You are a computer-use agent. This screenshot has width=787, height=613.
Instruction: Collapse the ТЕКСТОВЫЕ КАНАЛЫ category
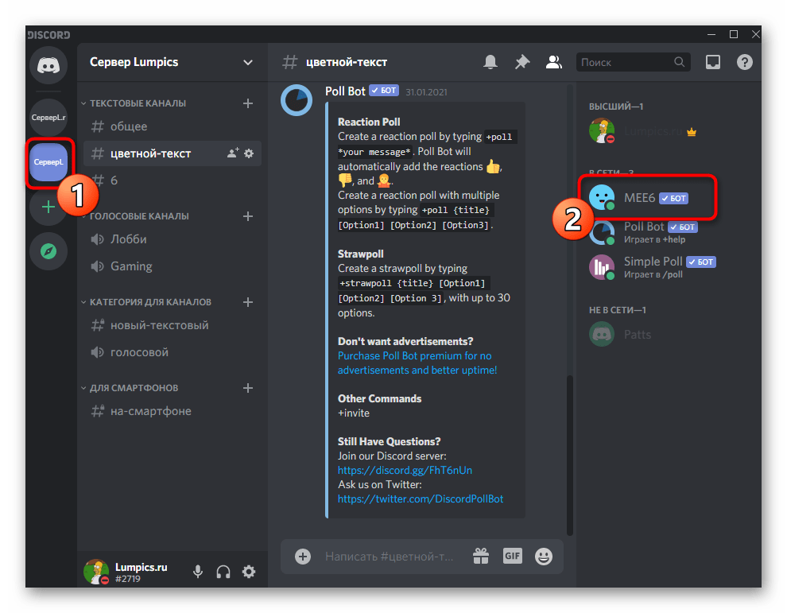[137, 103]
